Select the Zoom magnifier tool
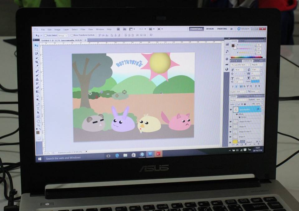This screenshot has width=299, height=211. pos(39,125)
